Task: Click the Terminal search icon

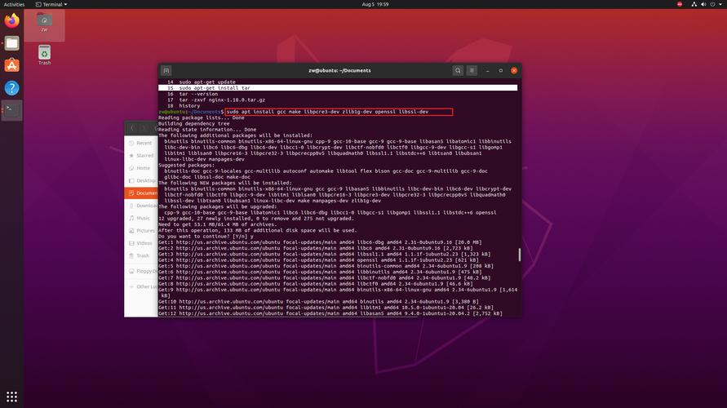Action: [459, 71]
